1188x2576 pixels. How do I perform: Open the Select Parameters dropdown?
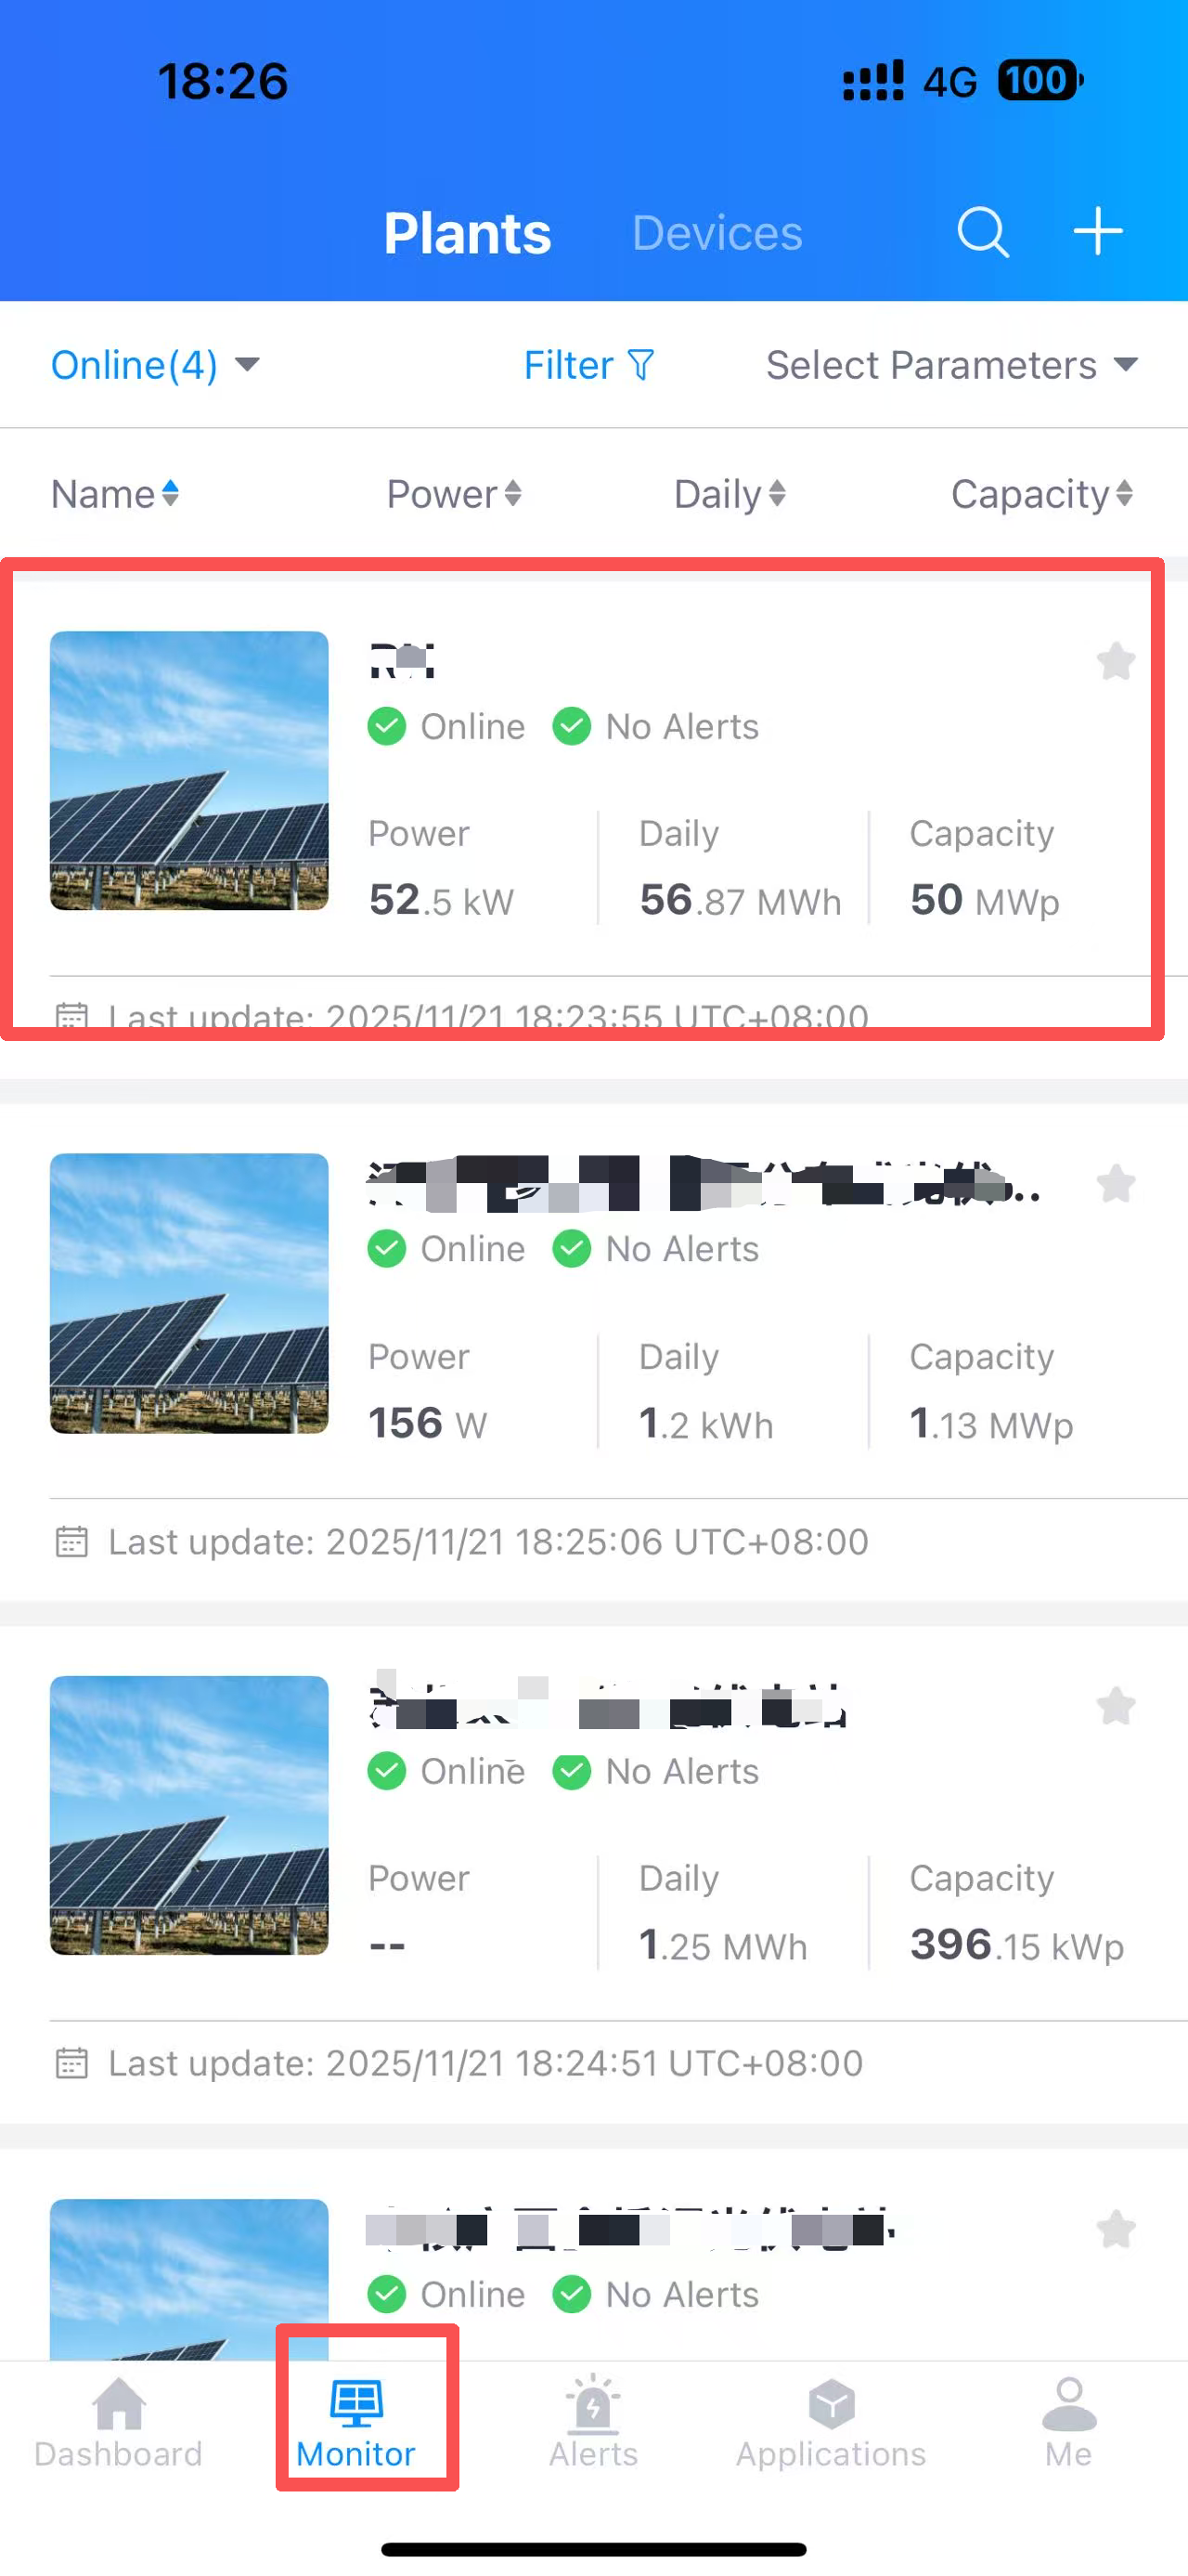click(951, 365)
